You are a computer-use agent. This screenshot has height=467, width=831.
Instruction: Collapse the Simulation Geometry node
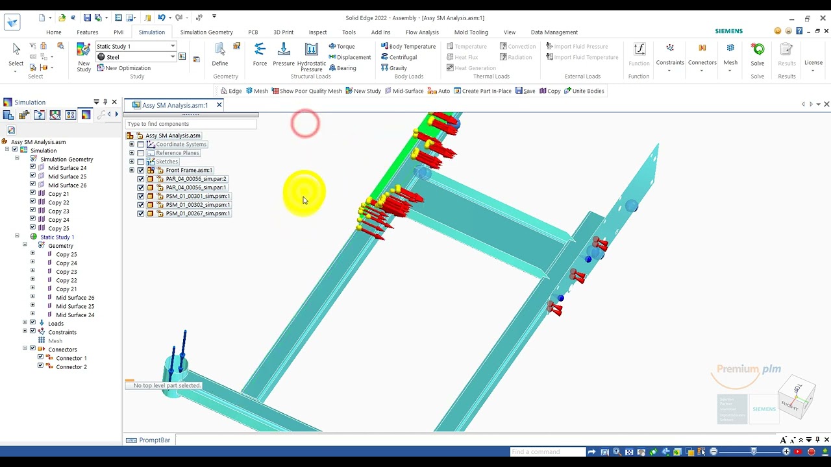click(17, 159)
